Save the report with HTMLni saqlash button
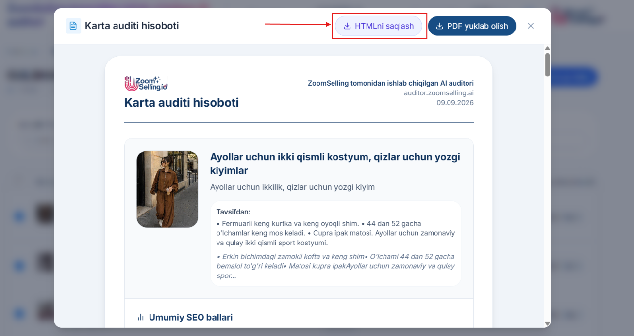The width and height of the screenshot is (634, 336). tap(379, 26)
